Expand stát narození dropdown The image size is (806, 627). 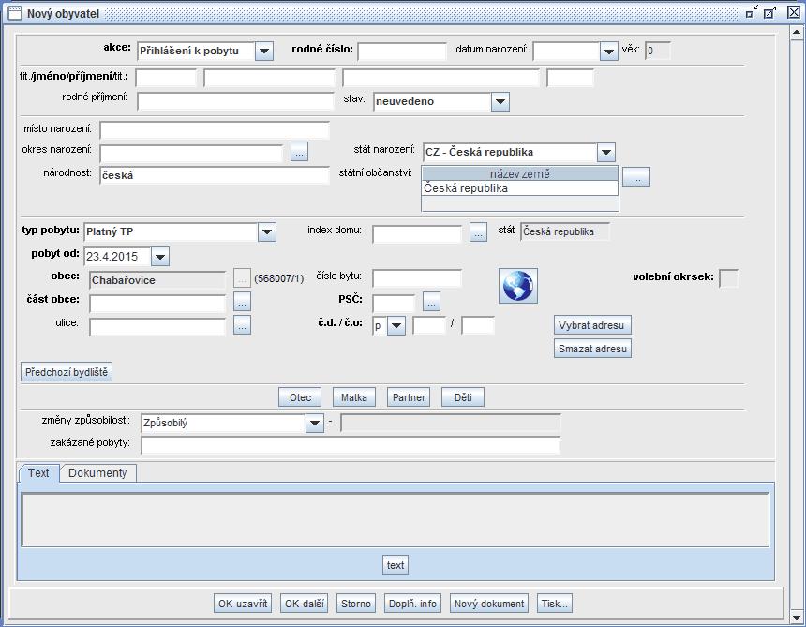[606, 152]
